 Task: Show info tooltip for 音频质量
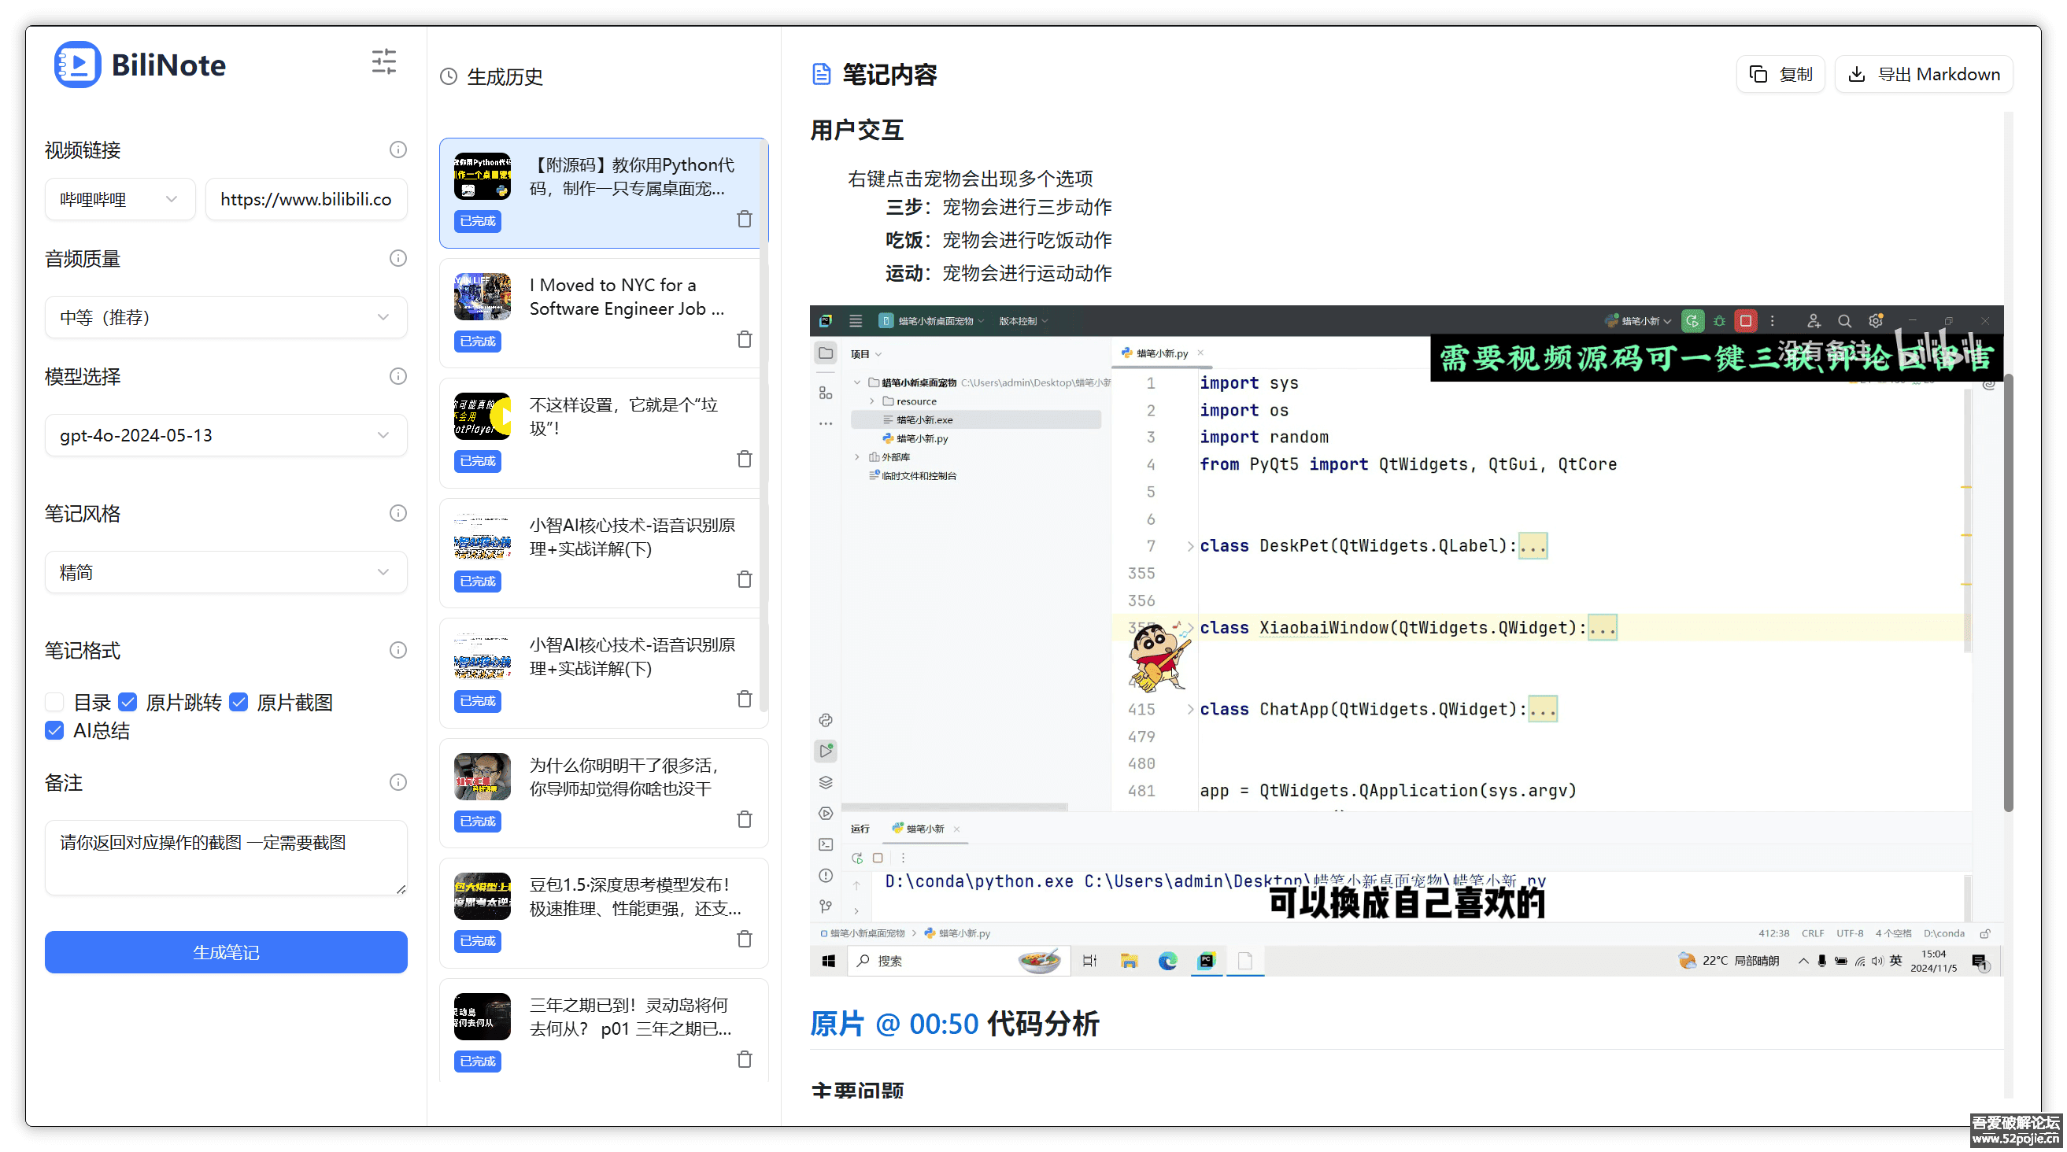point(398,258)
